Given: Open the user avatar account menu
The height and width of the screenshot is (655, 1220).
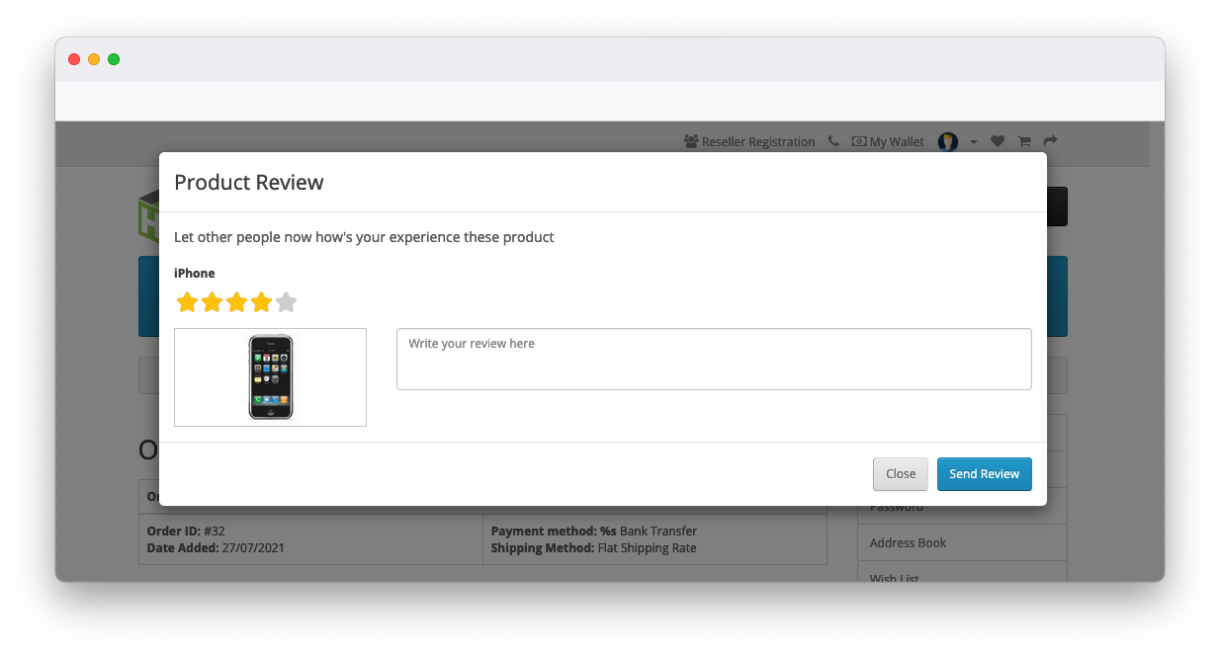Looking at the screenshot, I should click(948, 142).
